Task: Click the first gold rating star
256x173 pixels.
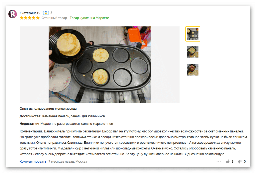Action: (22, 18)
